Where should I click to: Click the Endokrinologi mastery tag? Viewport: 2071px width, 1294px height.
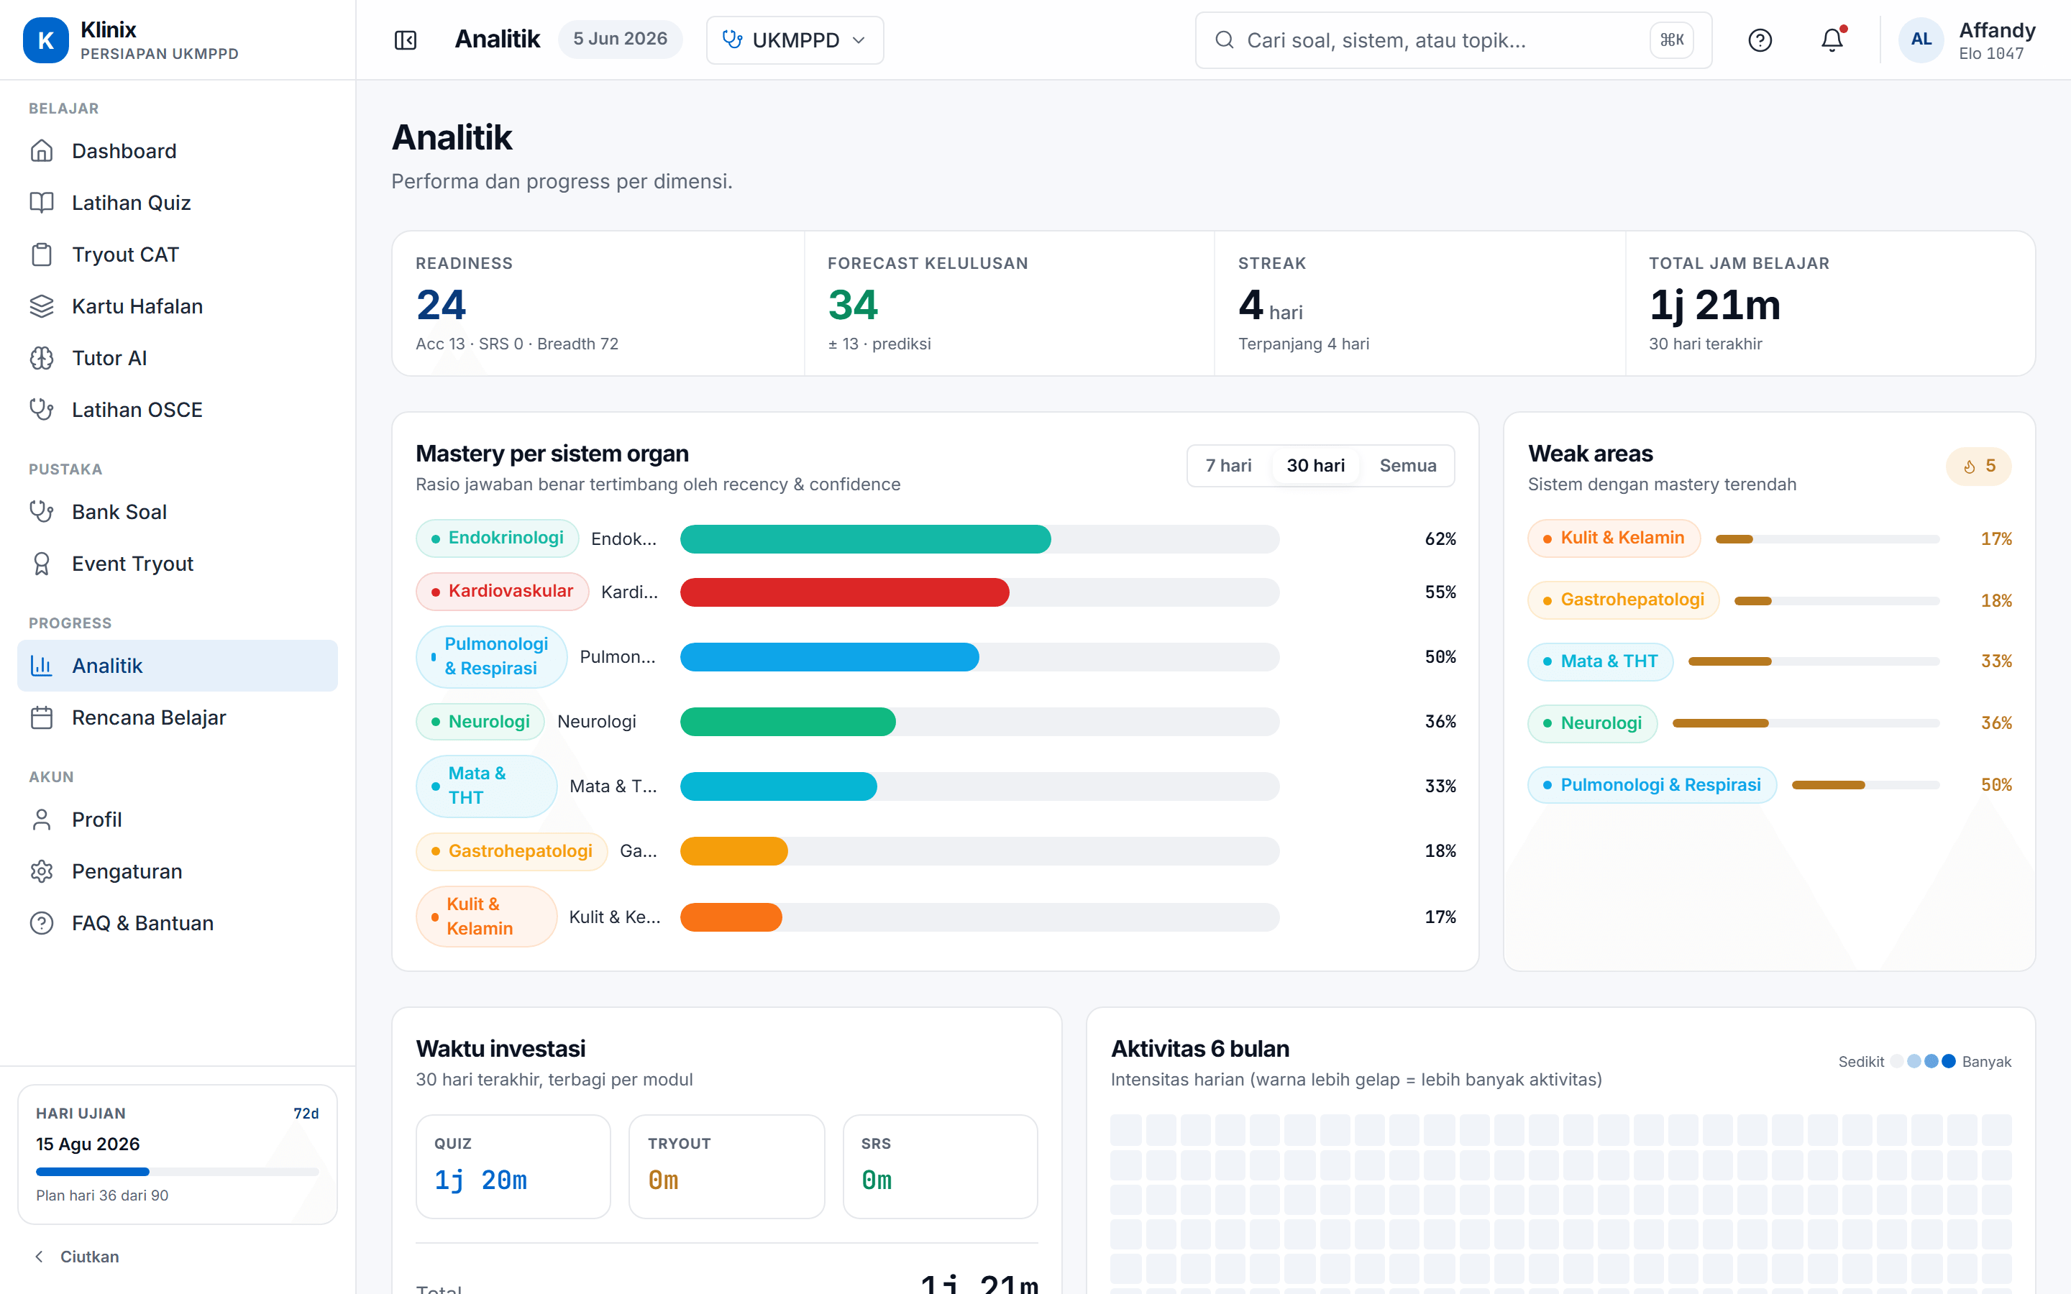point(497,538)
